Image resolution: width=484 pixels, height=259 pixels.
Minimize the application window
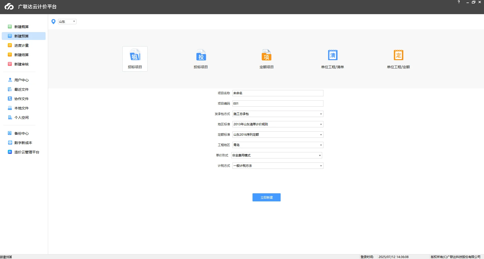pyautogui.click(x=468, y=2)
